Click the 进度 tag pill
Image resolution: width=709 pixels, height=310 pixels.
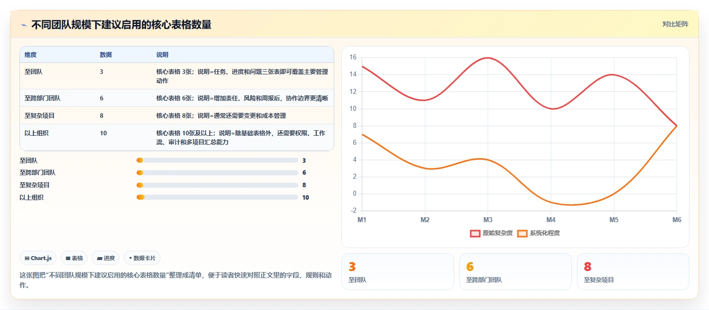click(x=106, y=258)
